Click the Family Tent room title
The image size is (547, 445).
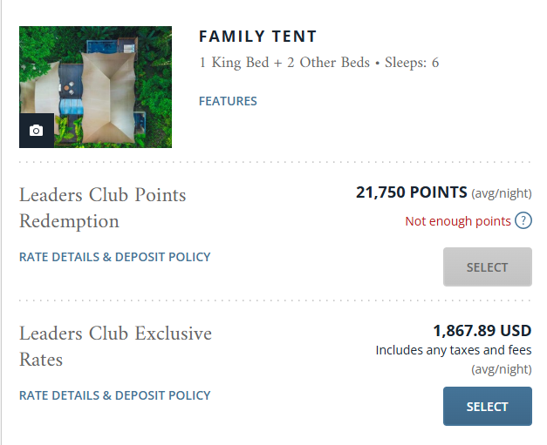(x=258, y=37)
